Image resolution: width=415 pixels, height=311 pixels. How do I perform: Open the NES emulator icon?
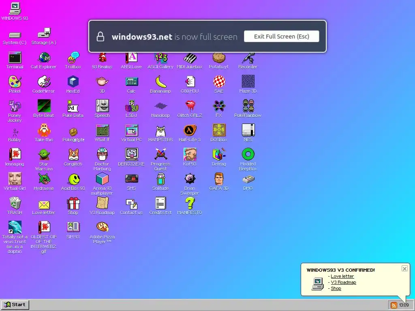tap(248, 130)
